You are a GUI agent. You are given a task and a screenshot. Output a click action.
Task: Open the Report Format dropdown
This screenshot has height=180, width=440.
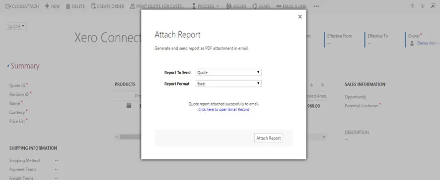tap(228, 84)
